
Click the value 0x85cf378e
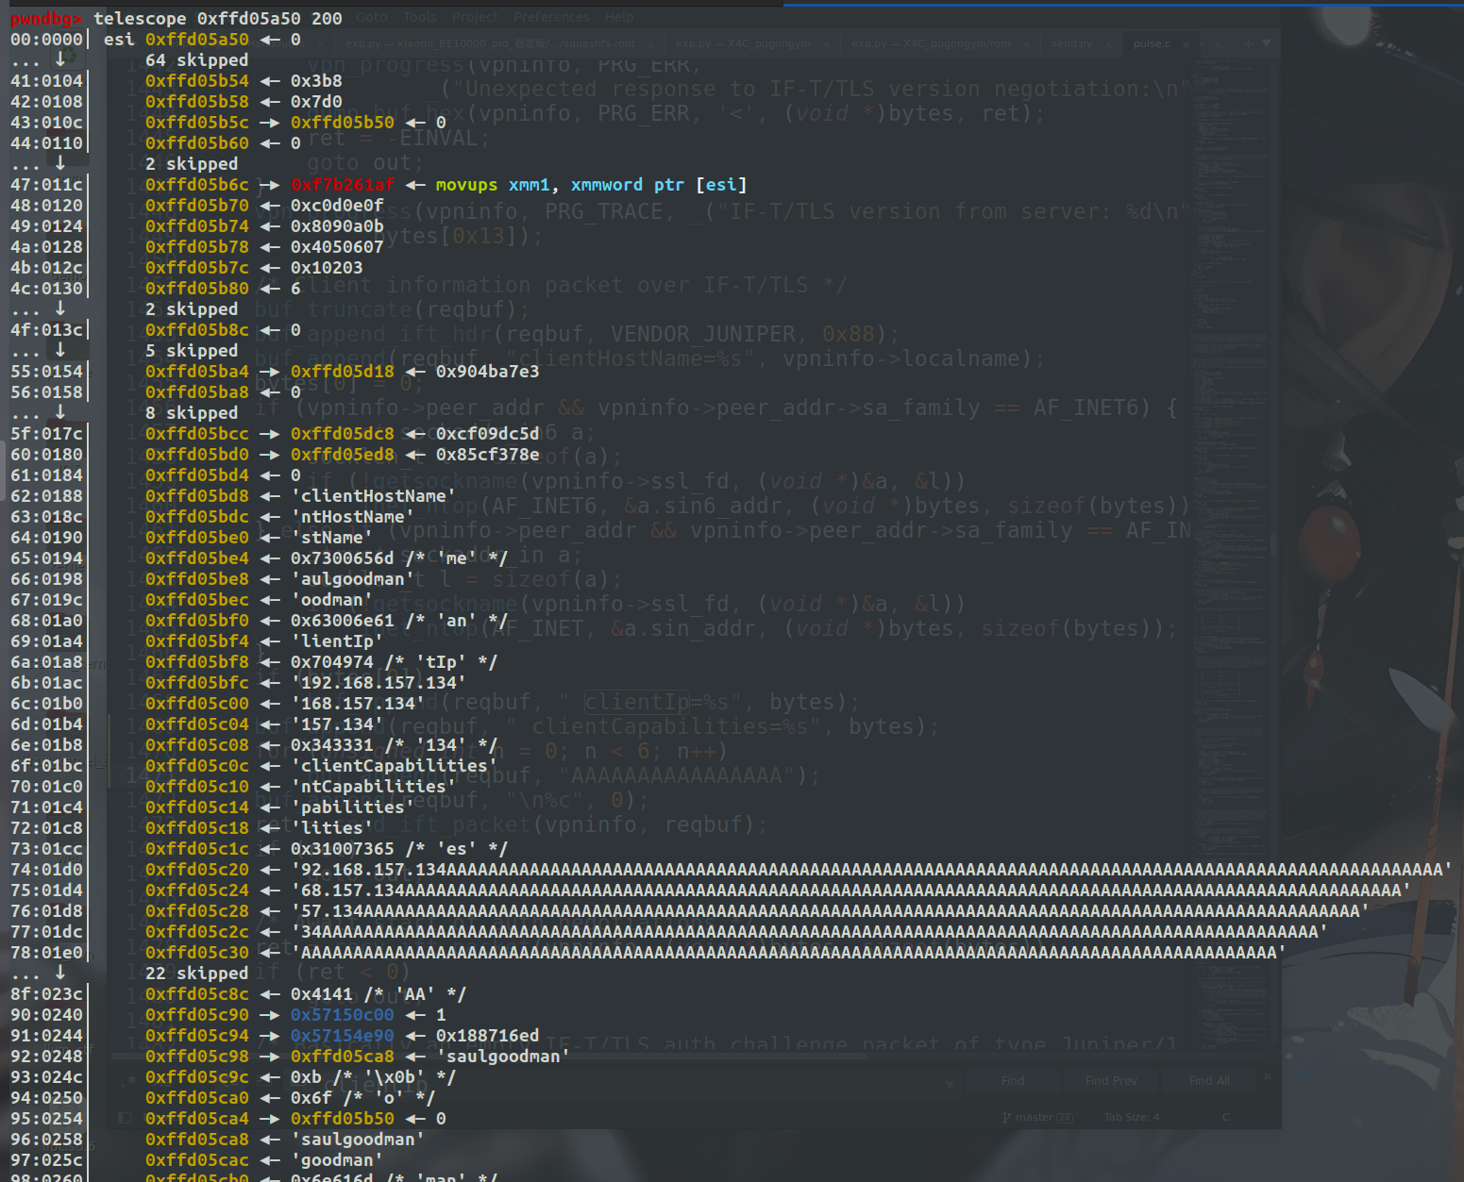(487, 455)
